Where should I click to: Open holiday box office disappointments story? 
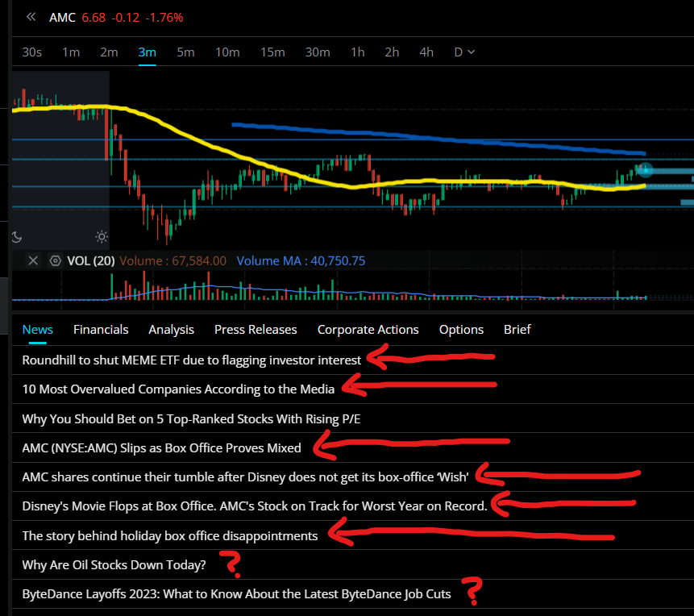click(x=170, y=535)
